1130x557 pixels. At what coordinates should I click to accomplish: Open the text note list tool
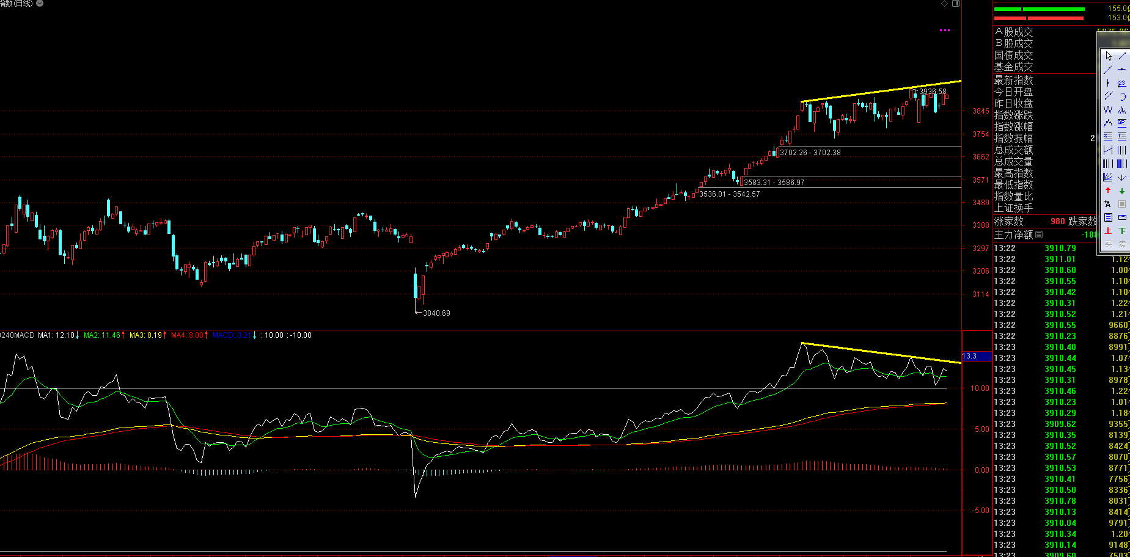point(1108,217)
